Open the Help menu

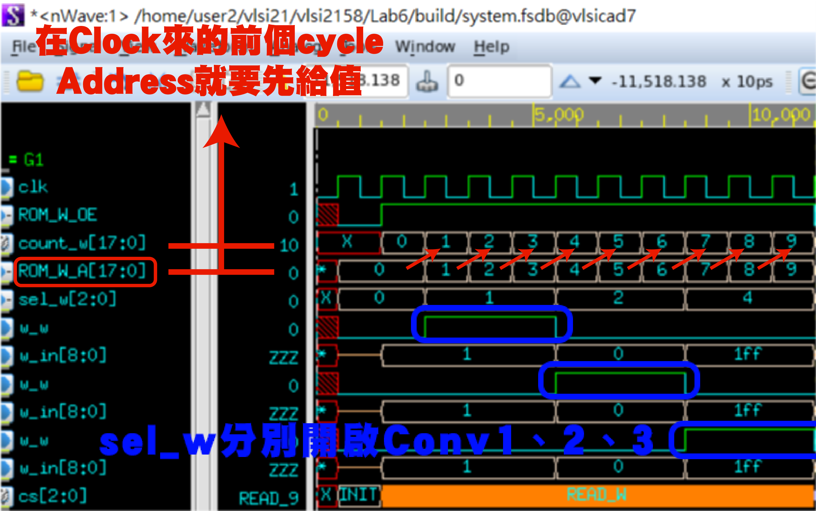tap(491, 46)
